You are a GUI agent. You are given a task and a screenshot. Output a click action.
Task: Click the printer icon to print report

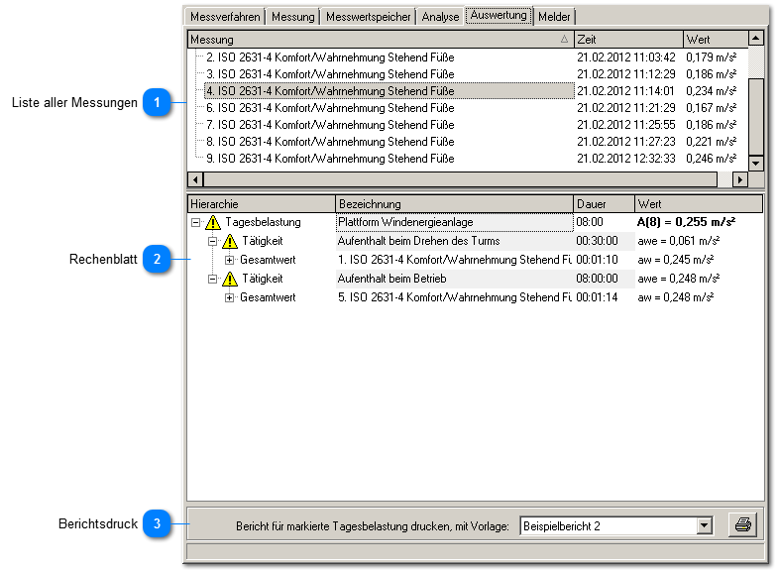click(741, 525)
